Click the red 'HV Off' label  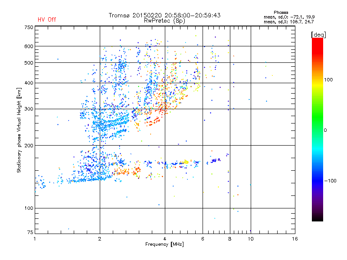(x=47, y=19)
